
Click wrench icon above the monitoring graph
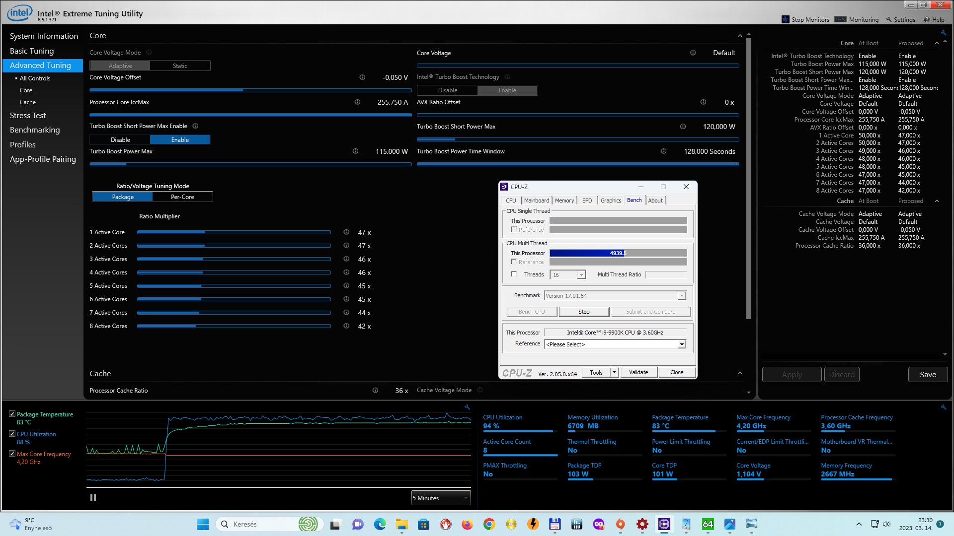coord(467,407)
